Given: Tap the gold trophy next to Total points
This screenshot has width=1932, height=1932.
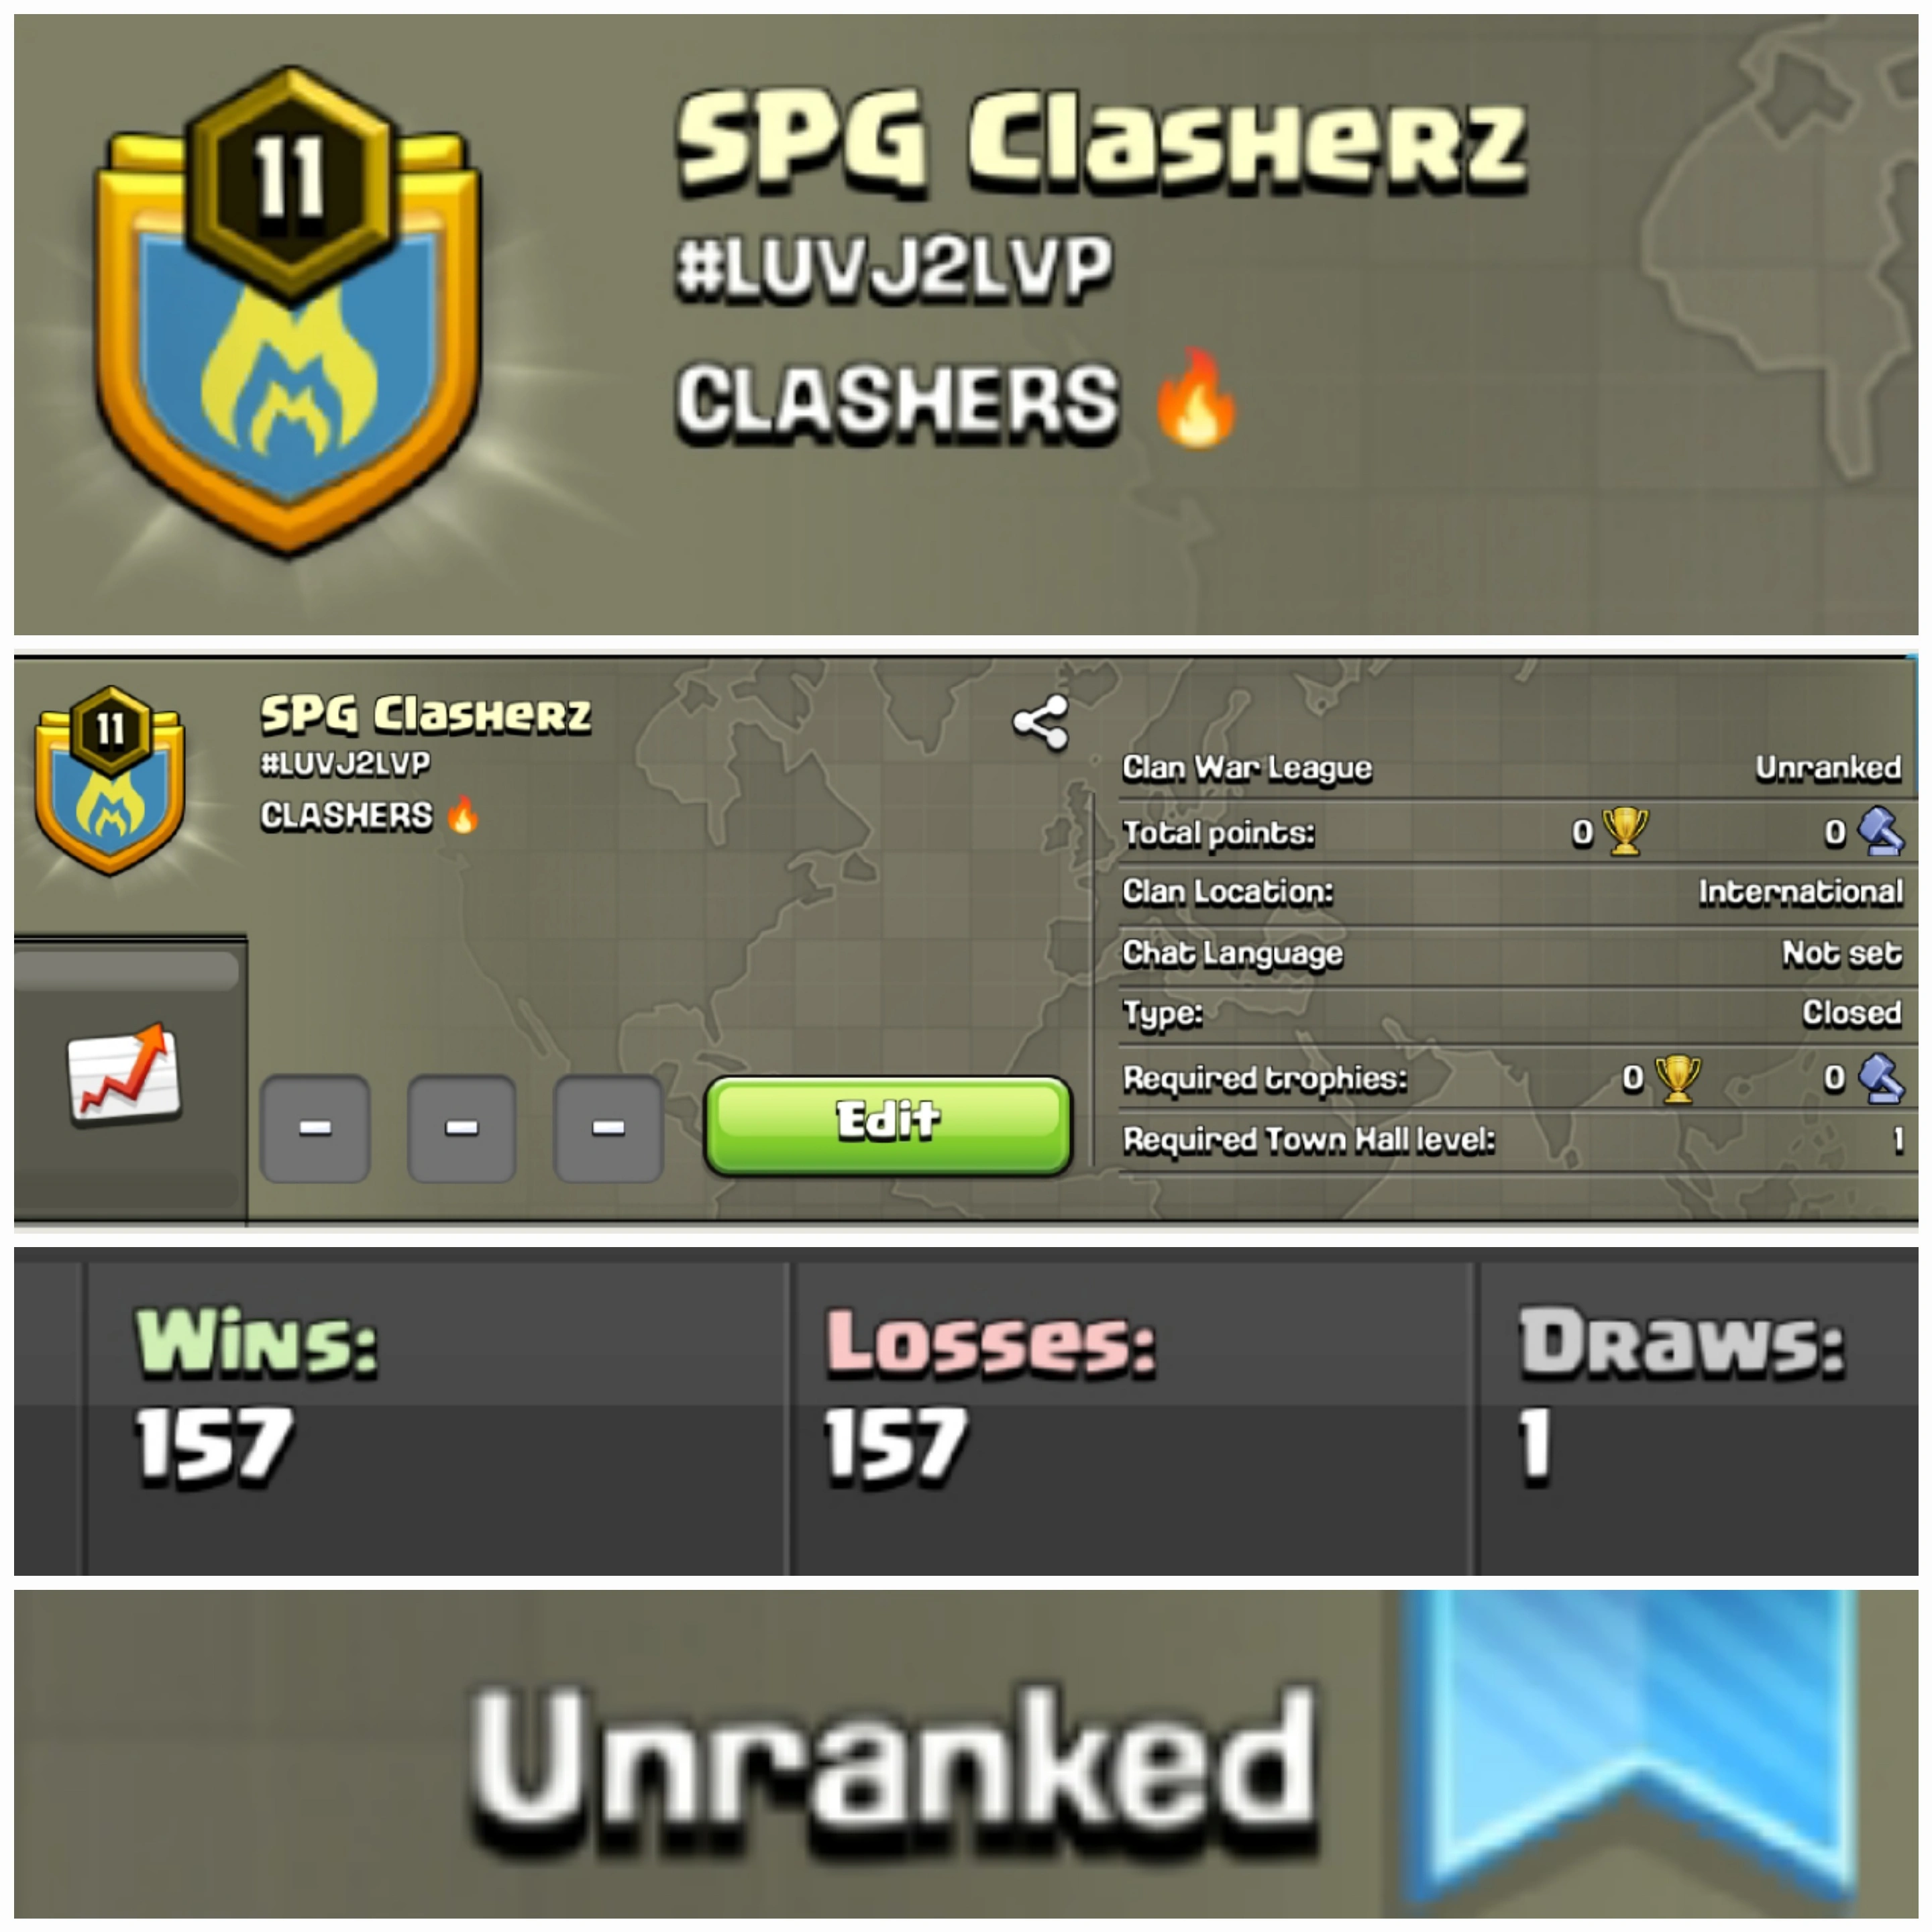Looking at the screenshot, I should [x=1624, y=830].
